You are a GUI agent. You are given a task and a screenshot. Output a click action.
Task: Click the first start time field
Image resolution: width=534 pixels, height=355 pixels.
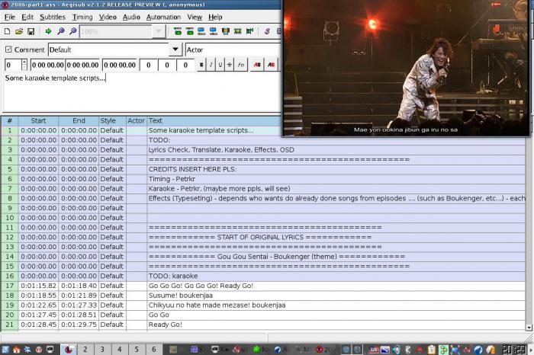pyautogui.click(x=47, y=65)
